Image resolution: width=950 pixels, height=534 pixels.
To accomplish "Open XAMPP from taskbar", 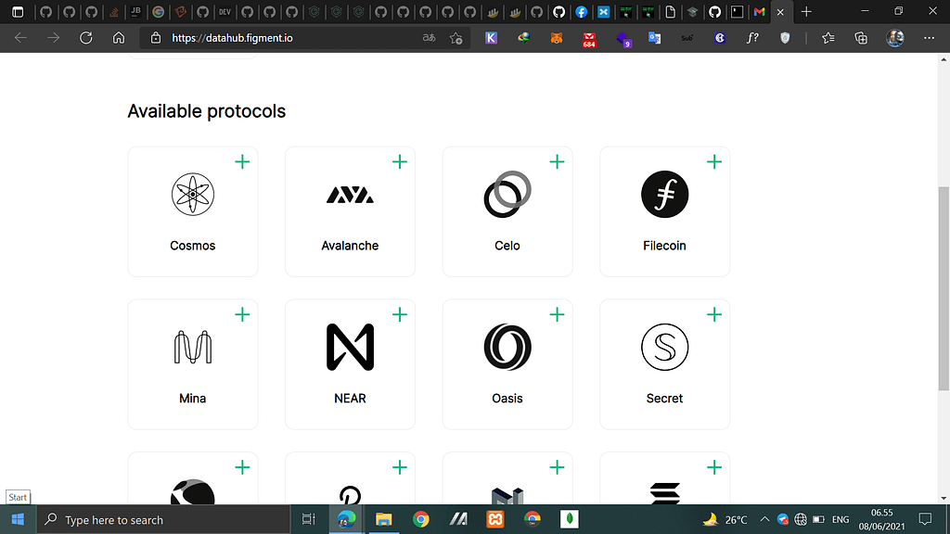I will pos(495,519).
